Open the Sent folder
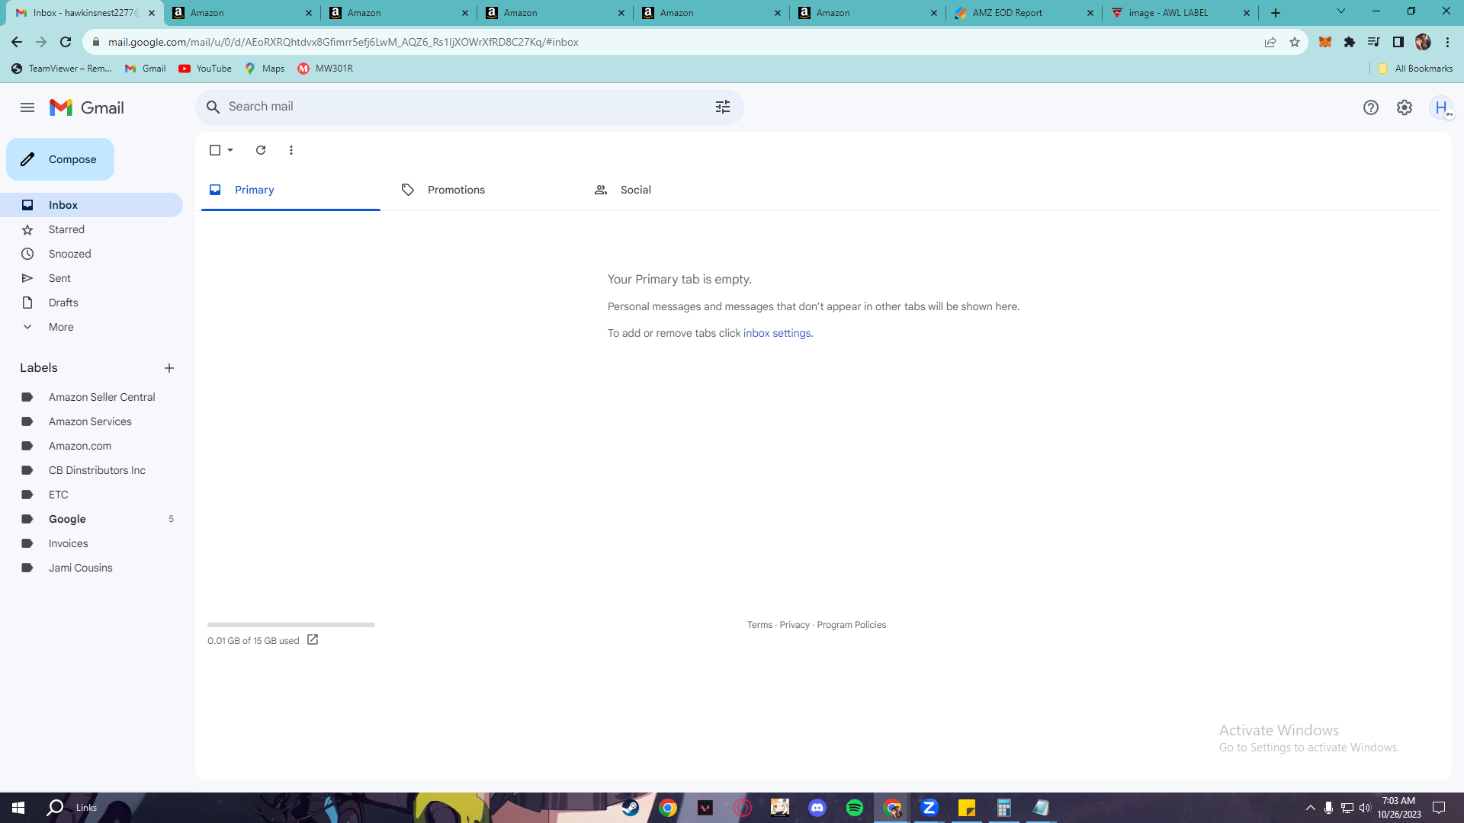This screenshot has height=823, width=1464. coord(91,278)
